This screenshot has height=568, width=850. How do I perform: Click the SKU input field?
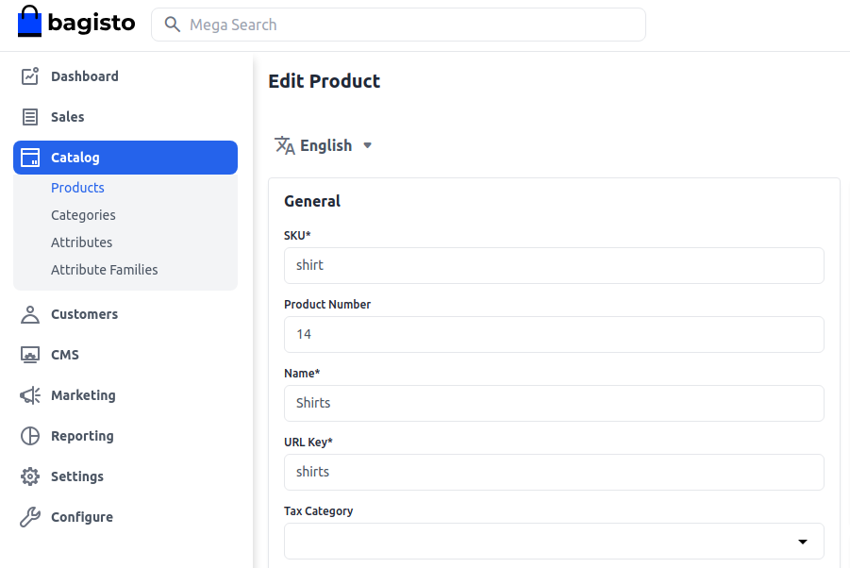tap(554, 265)
